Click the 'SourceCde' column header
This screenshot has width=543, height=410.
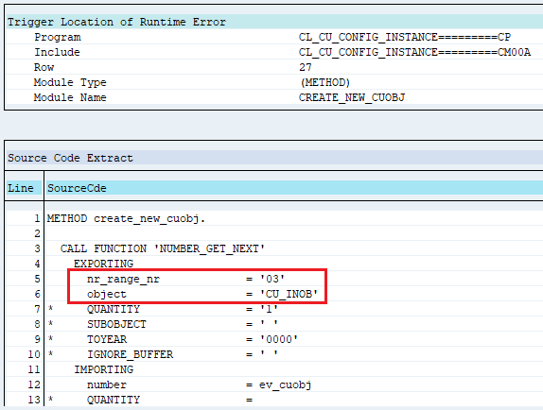pos(77,188)
